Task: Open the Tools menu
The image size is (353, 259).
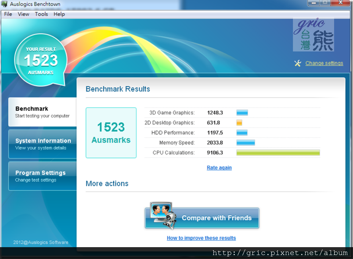Action: tap(41, 14)
